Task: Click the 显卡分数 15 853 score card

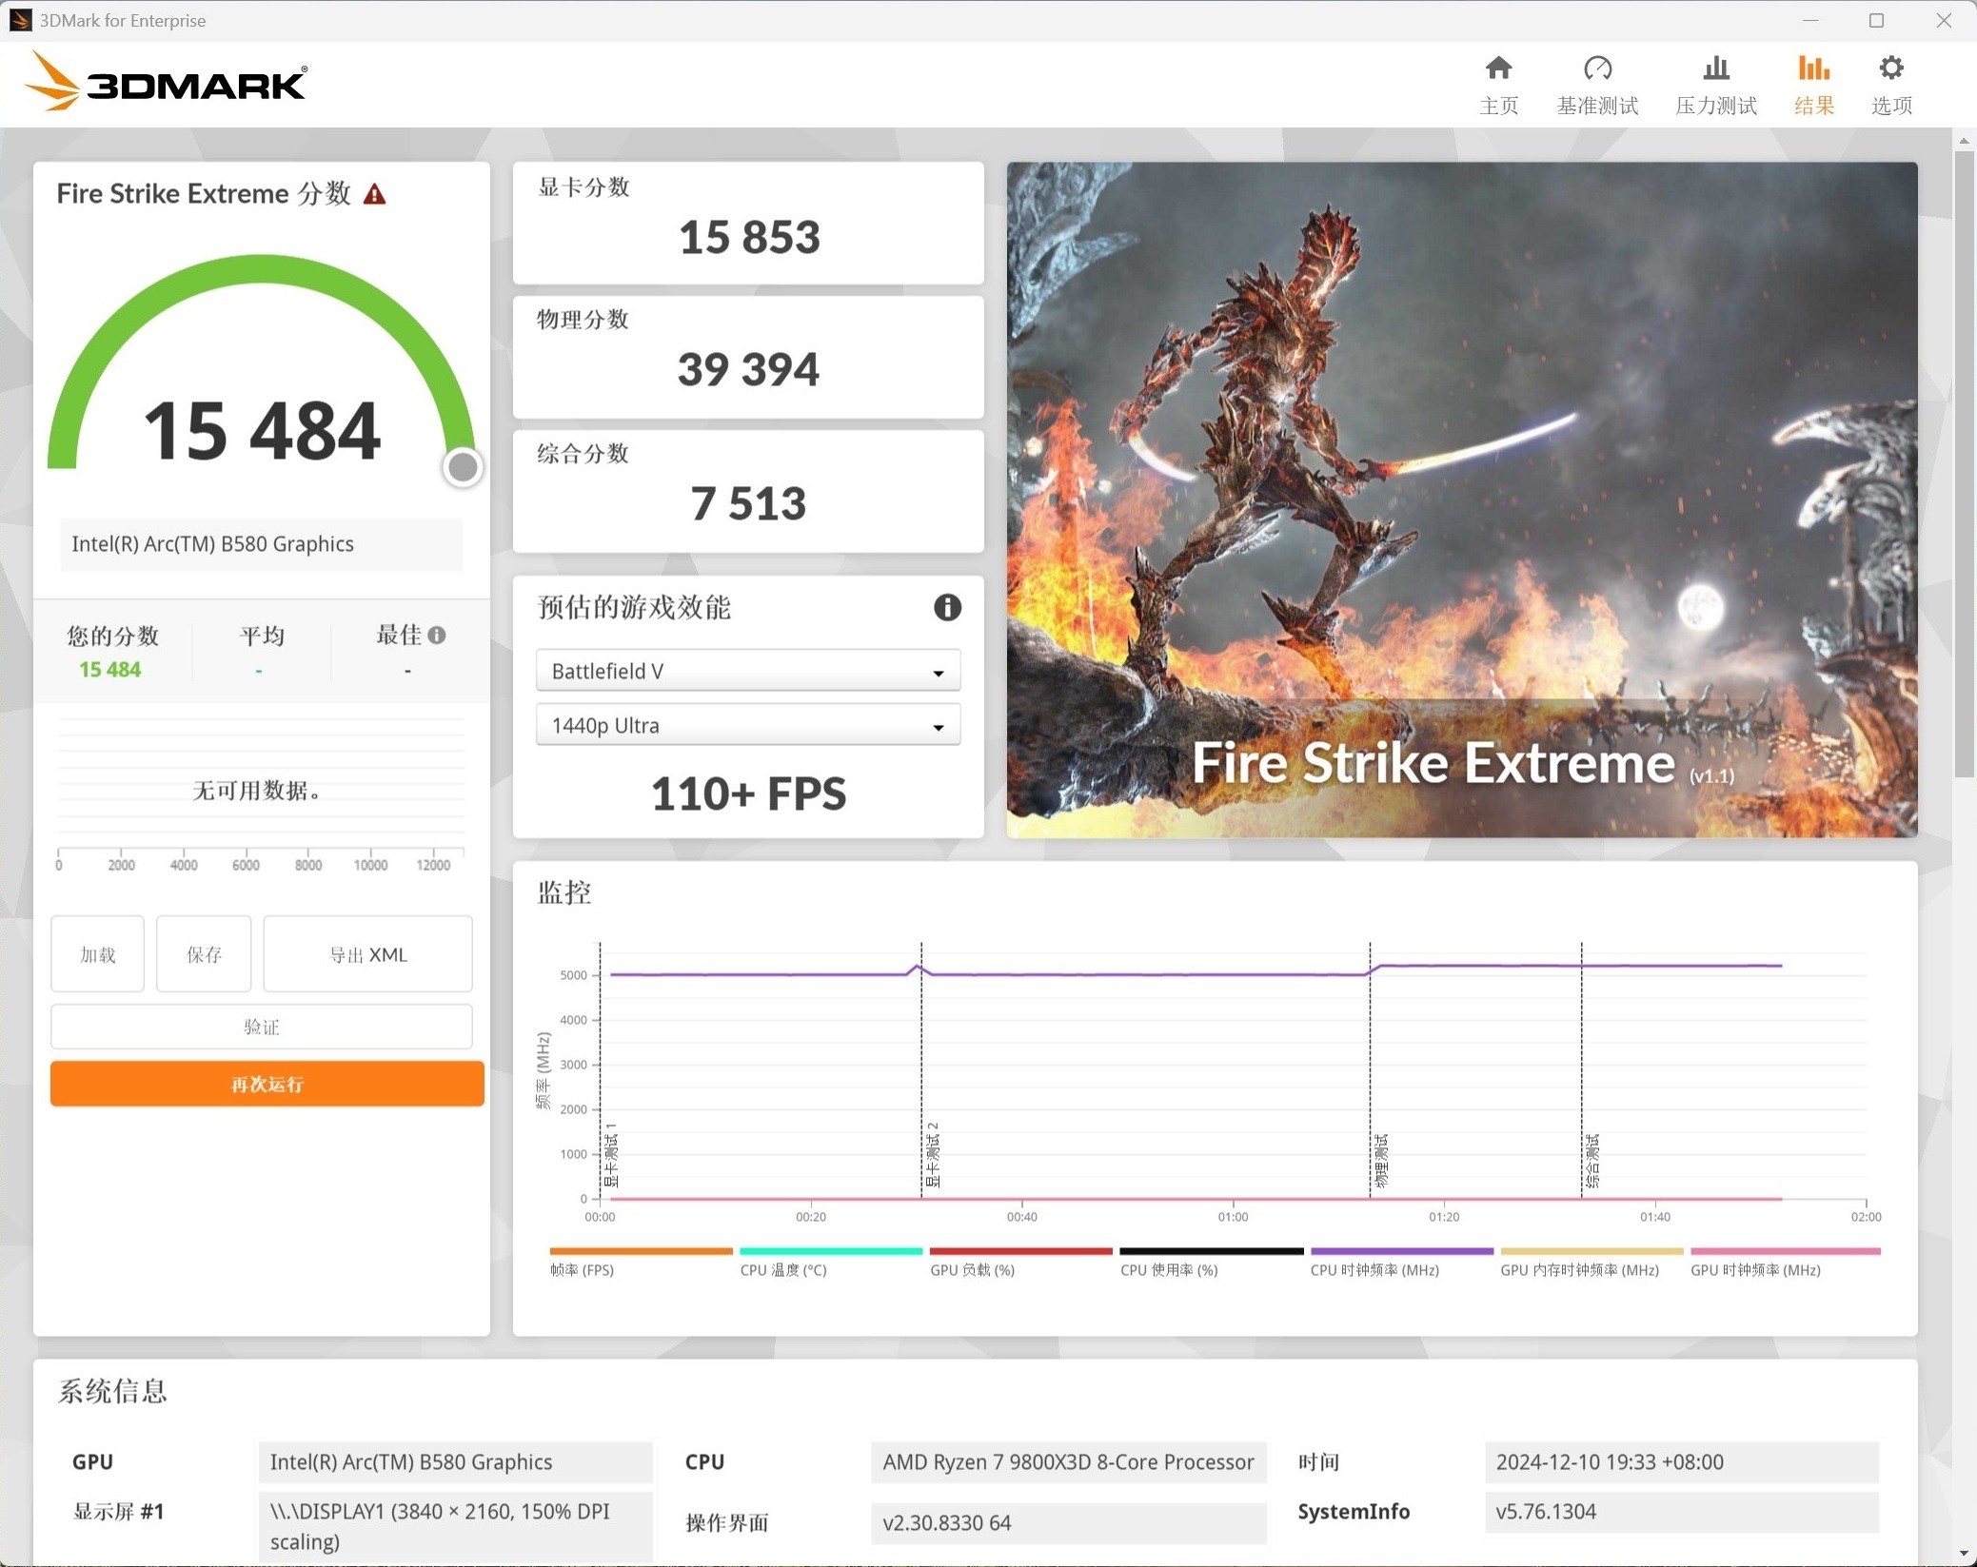Action: coord(748,223)
